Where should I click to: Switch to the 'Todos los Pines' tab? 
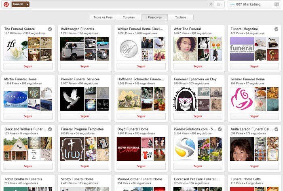tap(103, 17)
